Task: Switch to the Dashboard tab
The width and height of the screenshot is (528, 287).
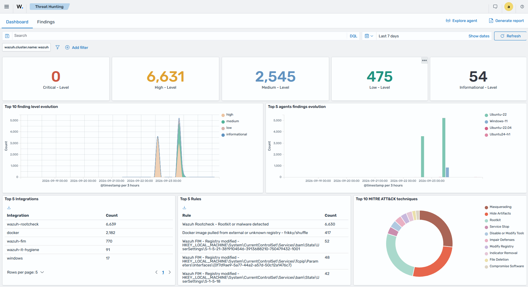Action: (17, 22)
